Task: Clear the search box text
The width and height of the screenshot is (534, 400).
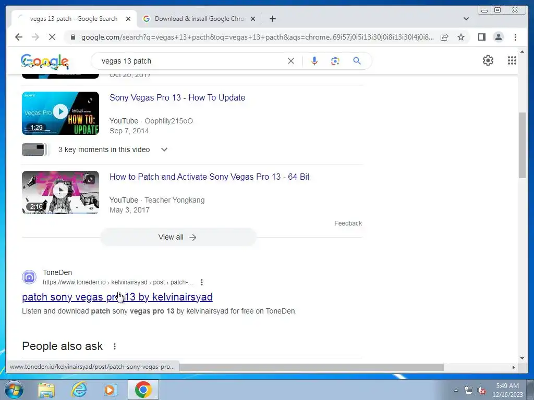Action: coord(291,61)
